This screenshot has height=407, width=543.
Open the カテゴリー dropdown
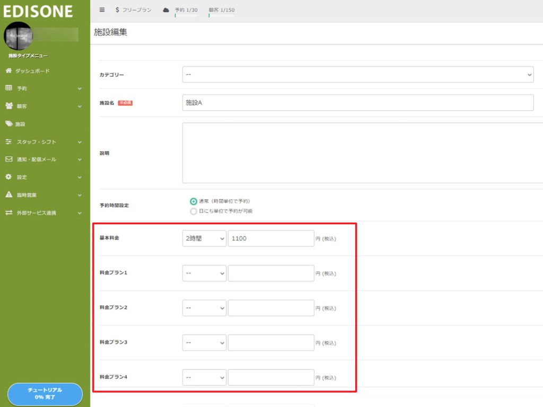(x=358, y=75)
